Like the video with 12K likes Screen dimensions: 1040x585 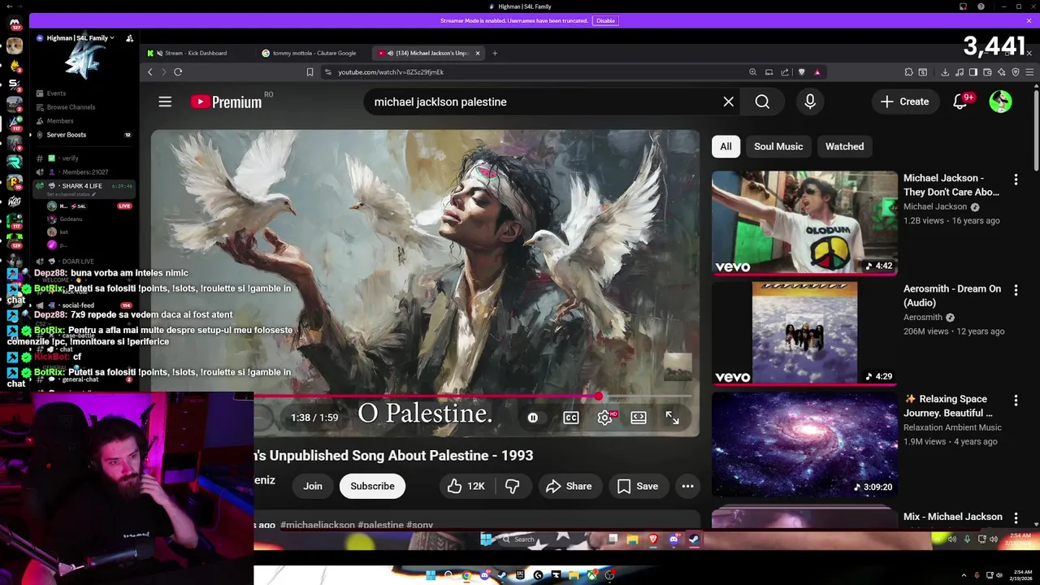coord(466,486)
